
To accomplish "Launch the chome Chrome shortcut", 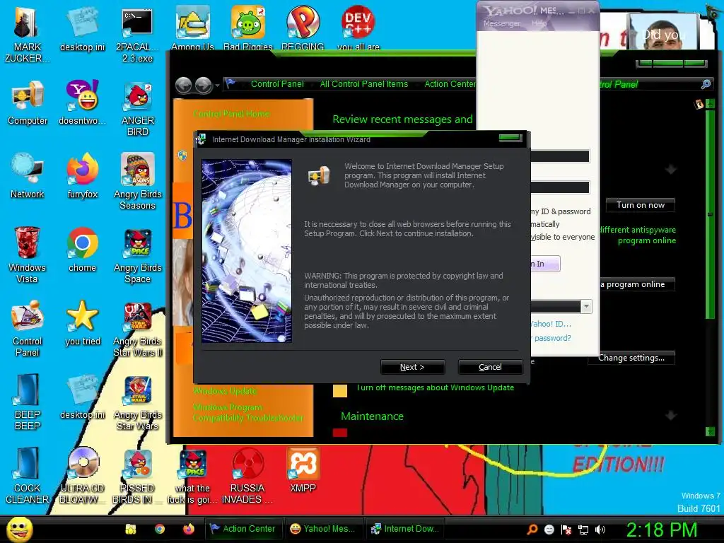I will [x=82, y=250].
